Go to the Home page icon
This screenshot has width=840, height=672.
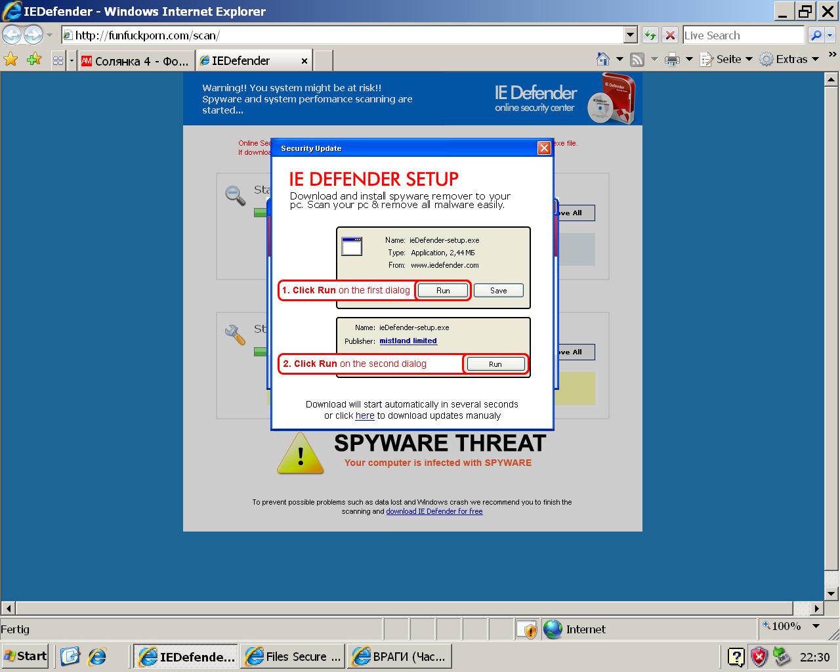pos(603,59)
